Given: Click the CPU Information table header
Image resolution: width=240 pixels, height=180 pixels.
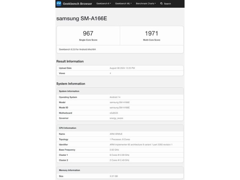Looking at the screenshot, I should tap(67, 128).
